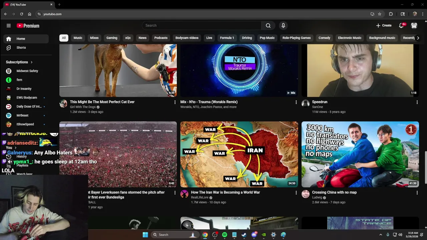Open the Chrome three-dot menu
The image size is (427, 240).
(423, 14)
